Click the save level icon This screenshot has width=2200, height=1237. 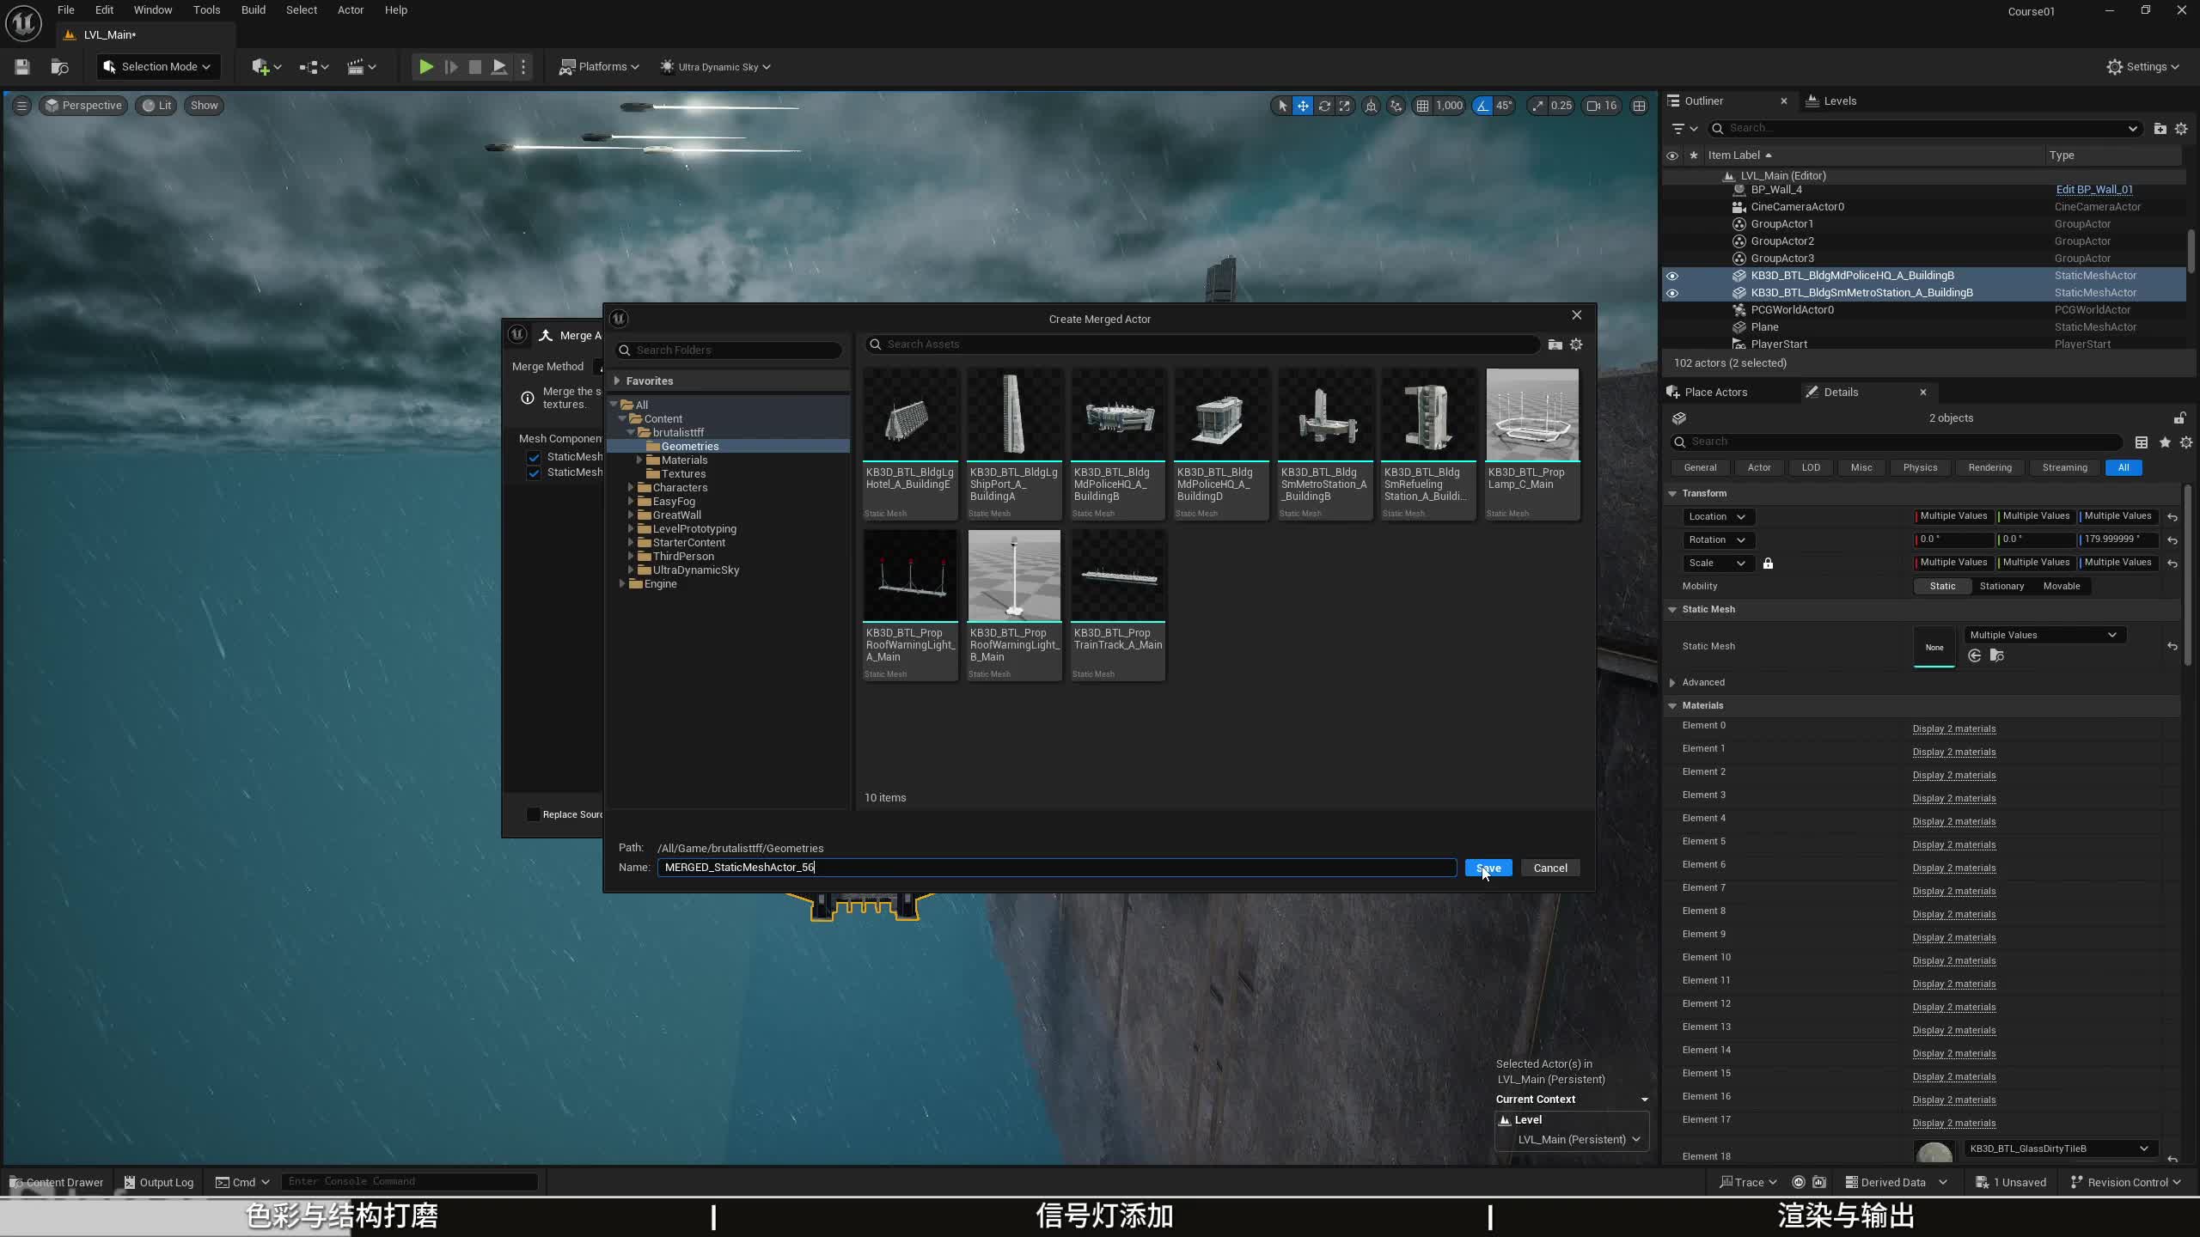[22, 67]
